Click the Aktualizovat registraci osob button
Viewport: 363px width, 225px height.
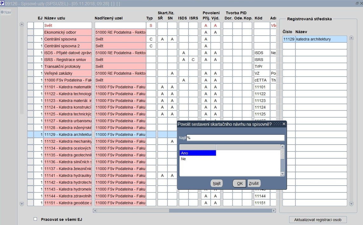click(x=318, y=220)
